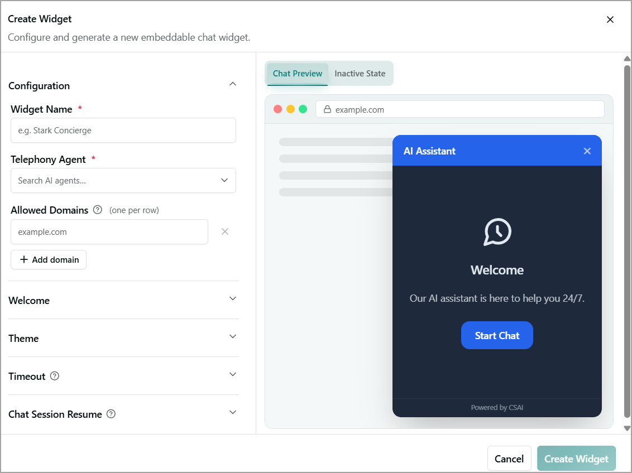The height and width of the screenshot is (473, 632).
Task: Click the scrollbar up arrow
Action: (627, 59)
